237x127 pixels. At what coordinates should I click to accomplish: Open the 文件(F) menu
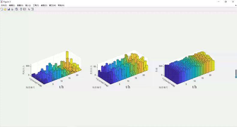click(4, 5)
